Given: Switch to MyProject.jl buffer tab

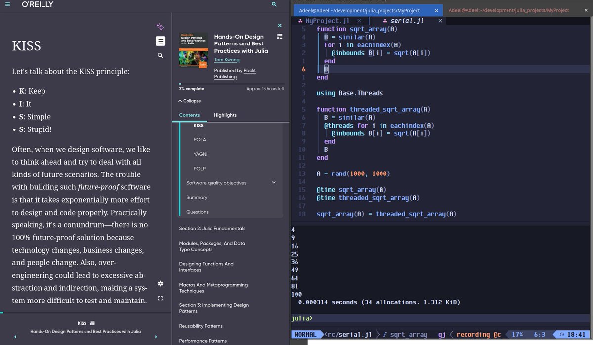Looking at the screenshot, I should click(327, 21).
